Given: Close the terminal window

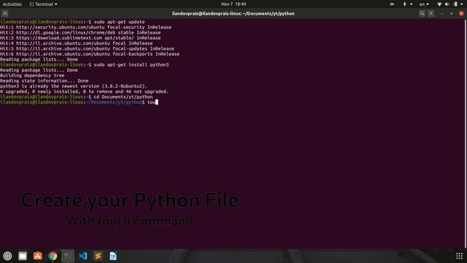Looking at the screenshot, I should click(461, 13).
